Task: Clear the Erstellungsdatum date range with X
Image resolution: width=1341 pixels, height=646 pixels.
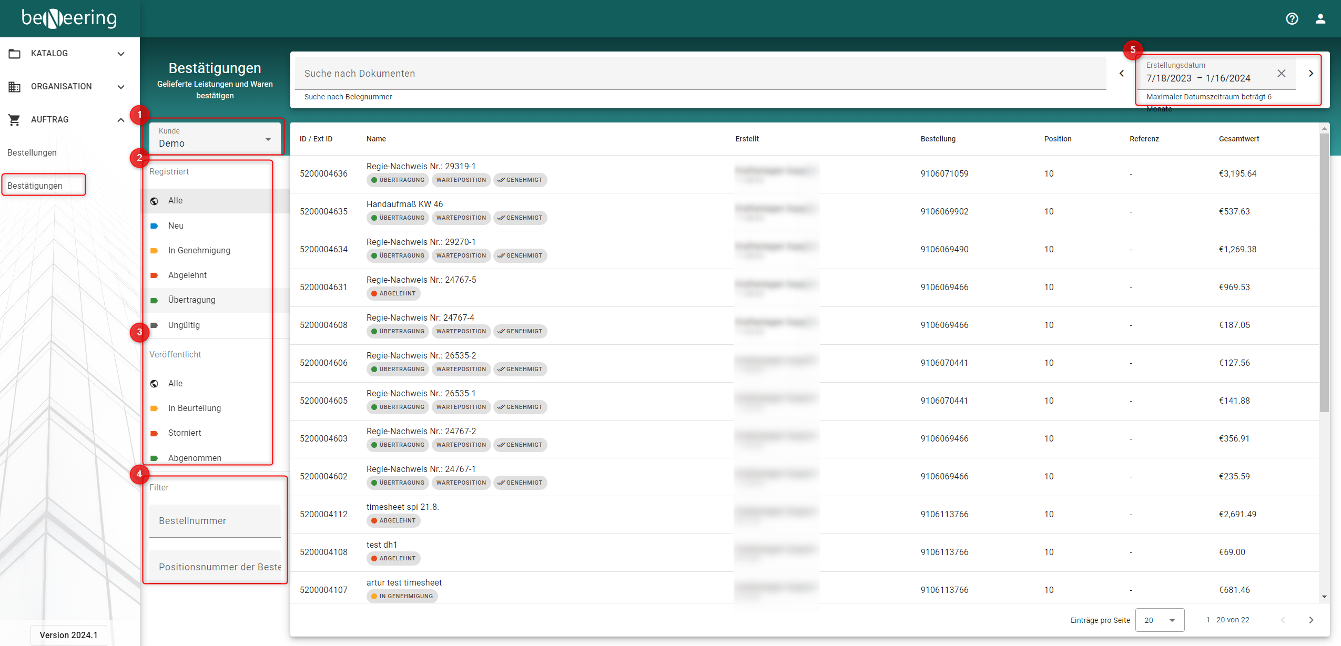Action: [1281, 74]
